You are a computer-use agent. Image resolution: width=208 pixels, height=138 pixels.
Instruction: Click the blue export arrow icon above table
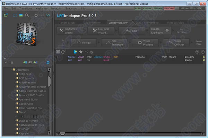point(75,52)
